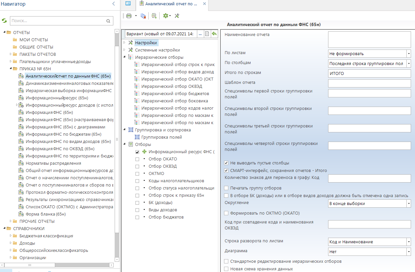Check the Отбор ОКВЭД checkbox
Image resolution: width=415 pixels, height=272 pixels.
tap(137, 166)
